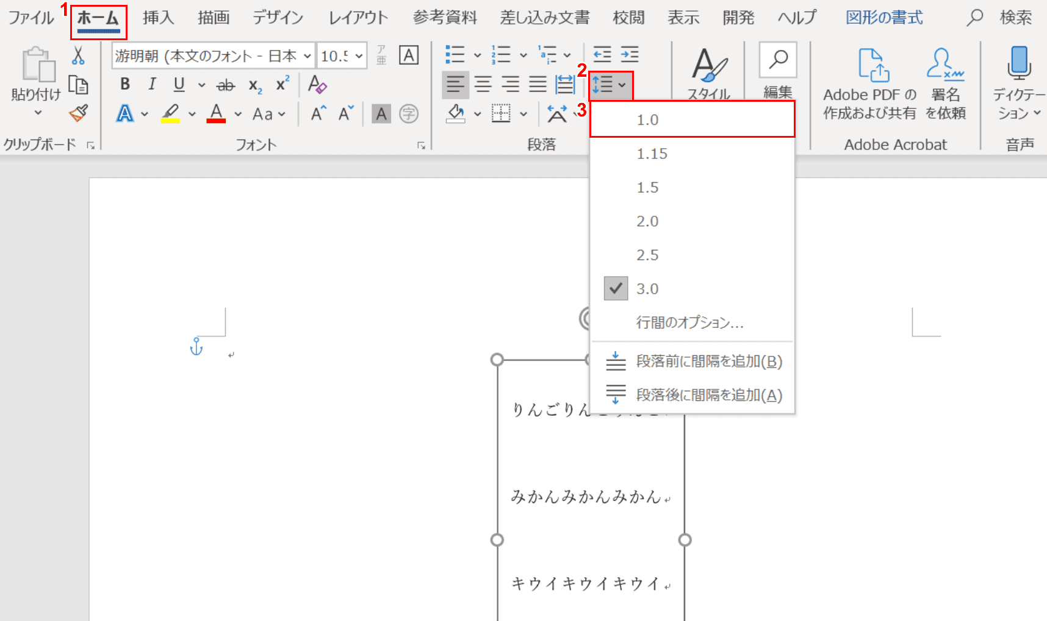Toggle character shading A icon
This screenshot has height=621, width=1047.
point(381,114)
